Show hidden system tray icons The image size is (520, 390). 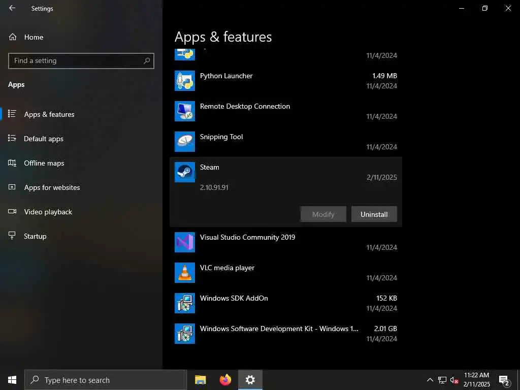(x=430, y=380)
